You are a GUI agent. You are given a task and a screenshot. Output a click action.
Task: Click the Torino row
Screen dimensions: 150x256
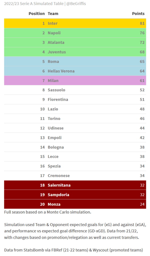75,118
